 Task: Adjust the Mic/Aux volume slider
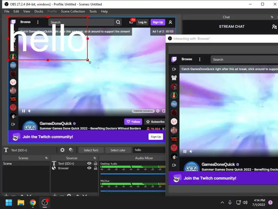(x=133, y=191)
